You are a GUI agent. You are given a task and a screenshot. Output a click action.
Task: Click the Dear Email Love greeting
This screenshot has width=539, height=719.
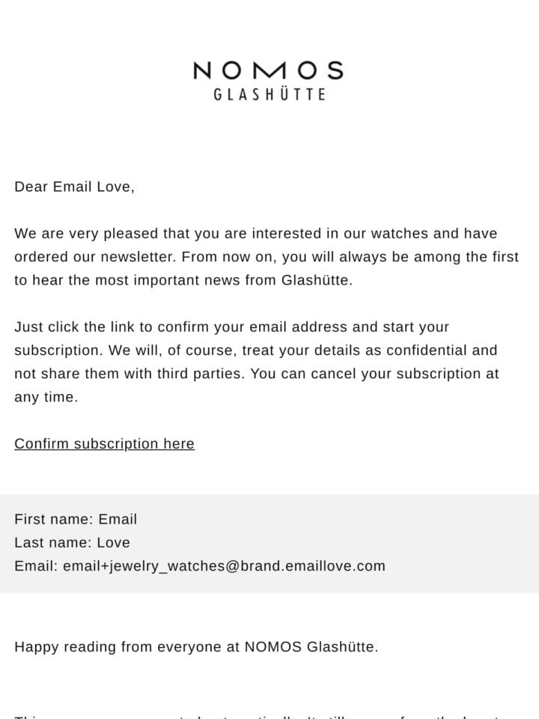(74, 186)
